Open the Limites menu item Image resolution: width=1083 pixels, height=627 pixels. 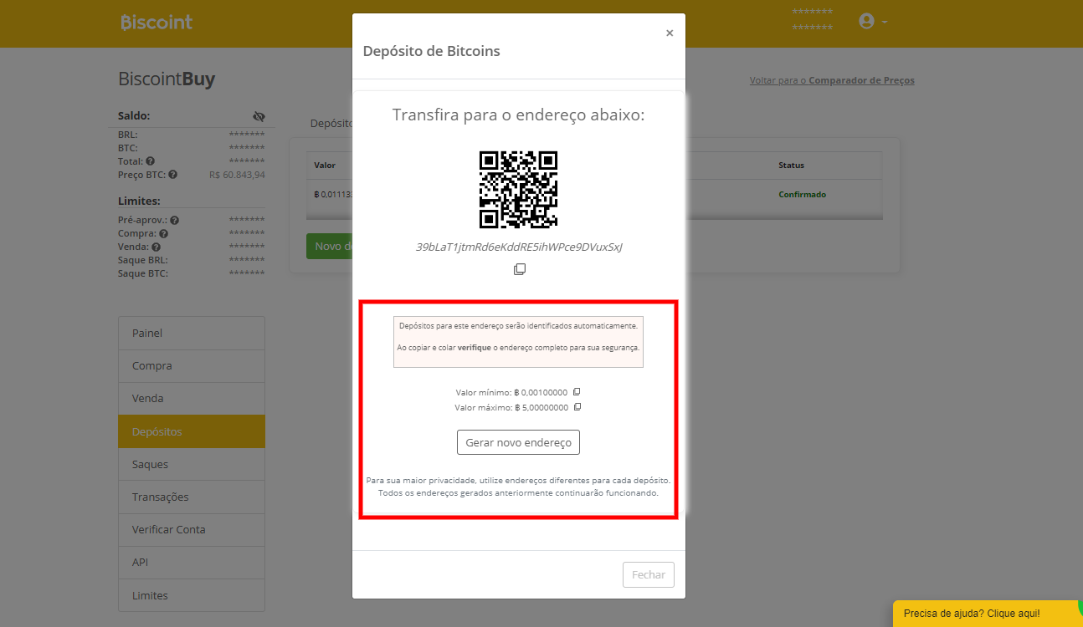[x=192, y=595]
